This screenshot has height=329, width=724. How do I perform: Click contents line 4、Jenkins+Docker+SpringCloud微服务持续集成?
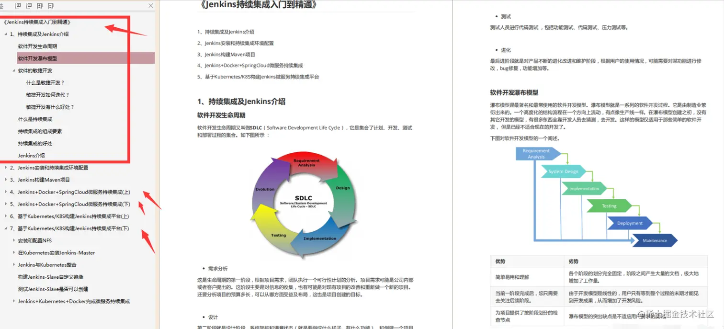250,66
